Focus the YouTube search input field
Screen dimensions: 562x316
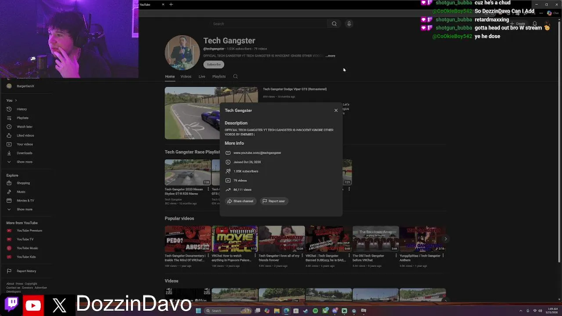(x=269, y=24)
